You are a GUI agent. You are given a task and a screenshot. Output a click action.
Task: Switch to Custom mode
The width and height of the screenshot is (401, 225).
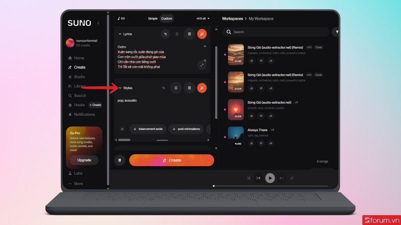[167, 18]
